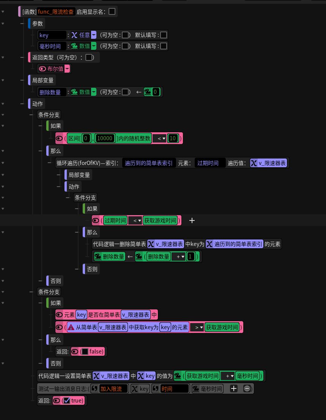Collapse the 循环遍历(forOfKV) node

[x=49, y=163]
